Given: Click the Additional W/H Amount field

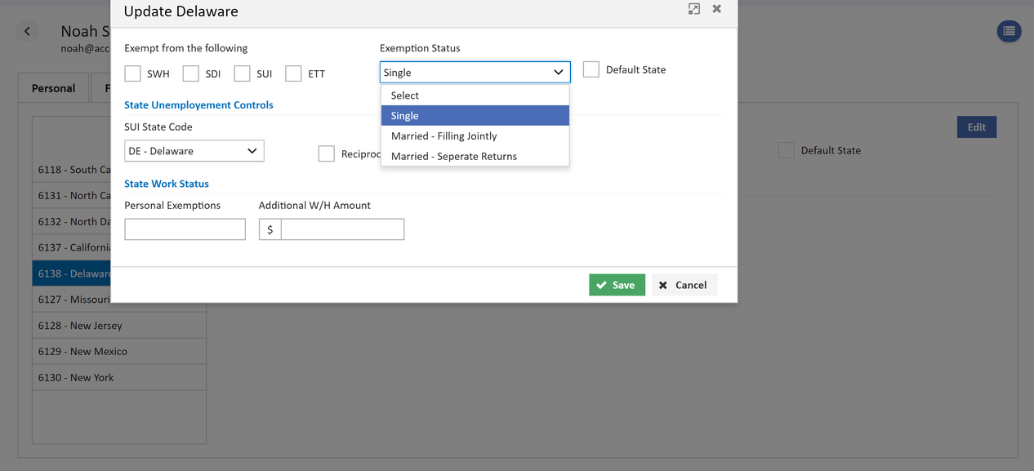Looking at the screenshot, I should (x=342, y=229).
